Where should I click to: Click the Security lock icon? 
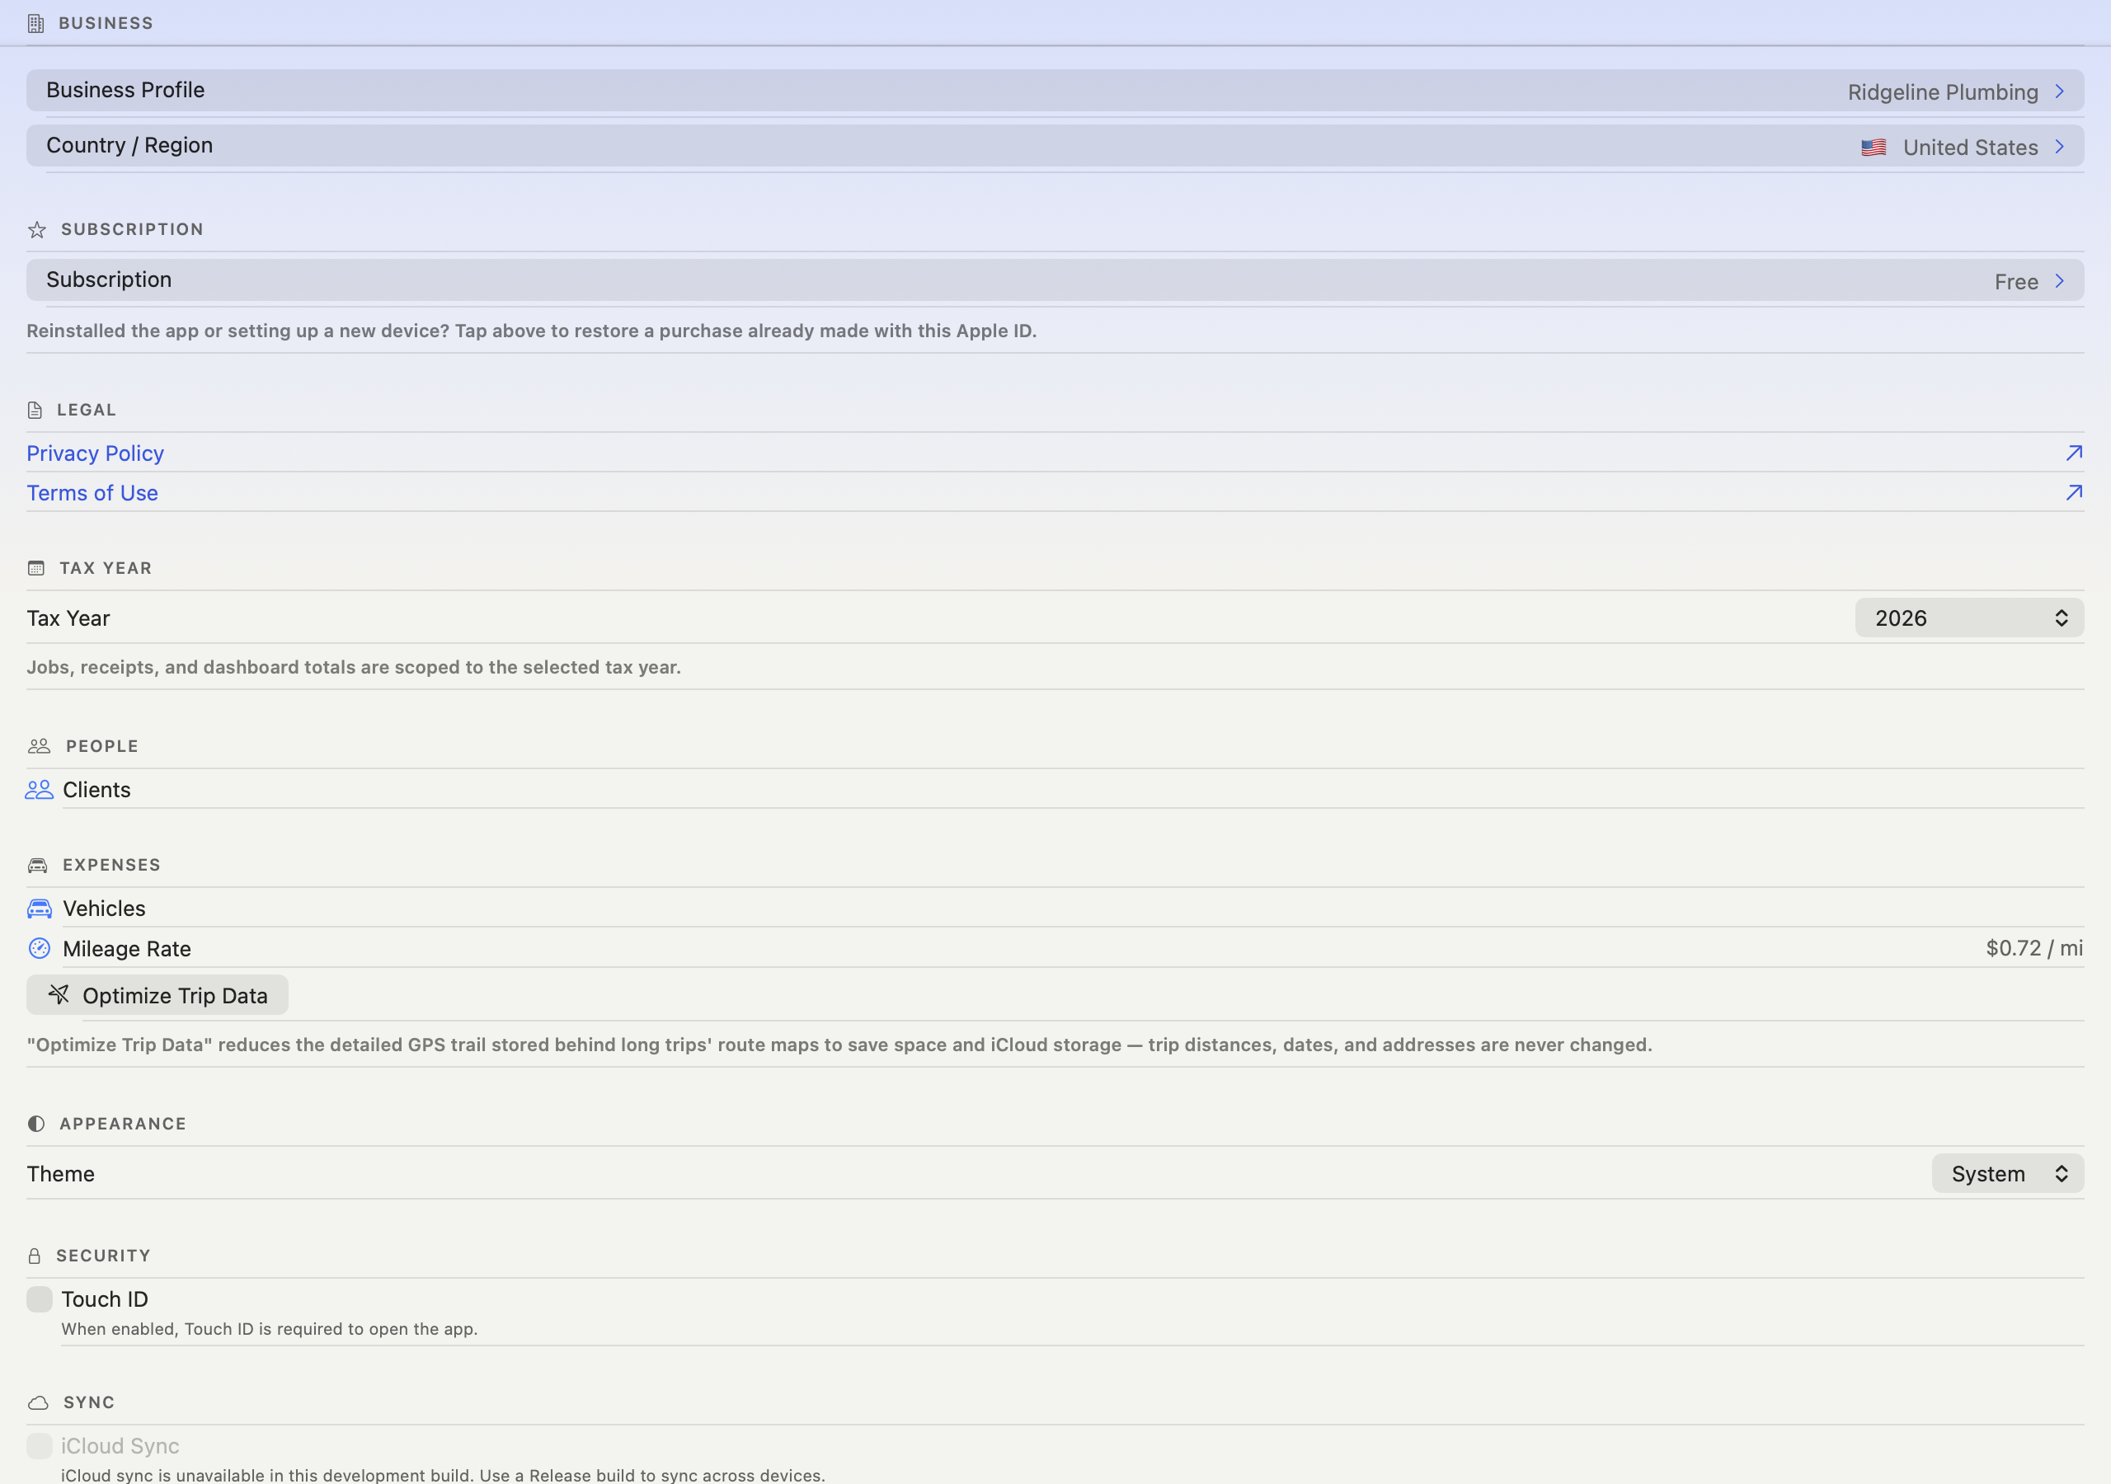[34, 1256]
